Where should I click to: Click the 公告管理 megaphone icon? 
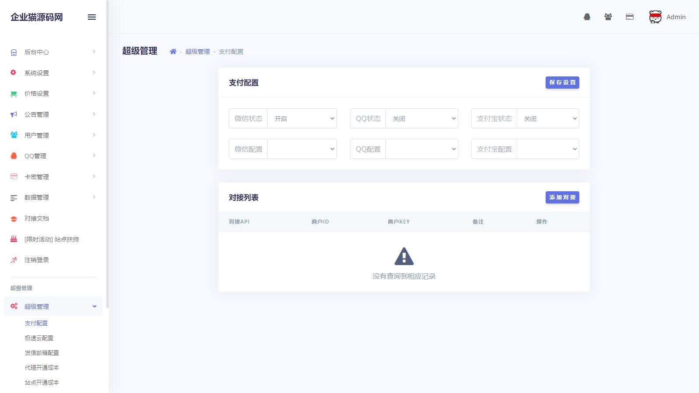(14, 114)
